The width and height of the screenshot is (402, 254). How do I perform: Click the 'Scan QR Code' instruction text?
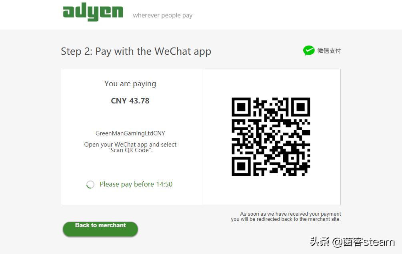click(130, 150)
